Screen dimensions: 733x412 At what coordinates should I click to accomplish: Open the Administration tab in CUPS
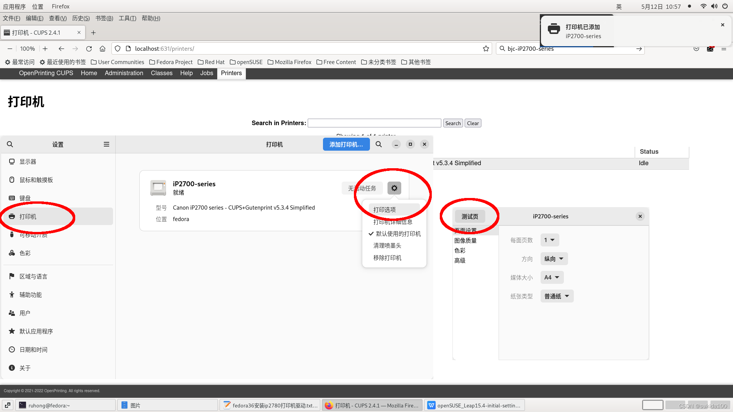[124, 73]
